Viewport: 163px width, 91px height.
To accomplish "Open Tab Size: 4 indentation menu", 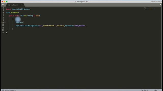I will (x=144, y=90).
